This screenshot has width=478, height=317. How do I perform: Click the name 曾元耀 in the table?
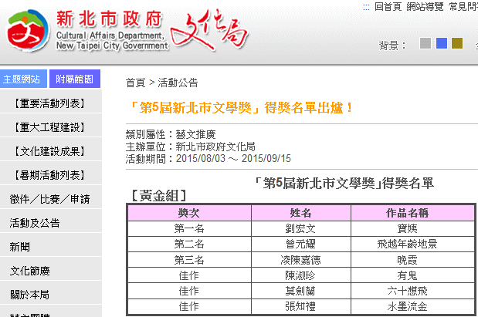(300, 244)
